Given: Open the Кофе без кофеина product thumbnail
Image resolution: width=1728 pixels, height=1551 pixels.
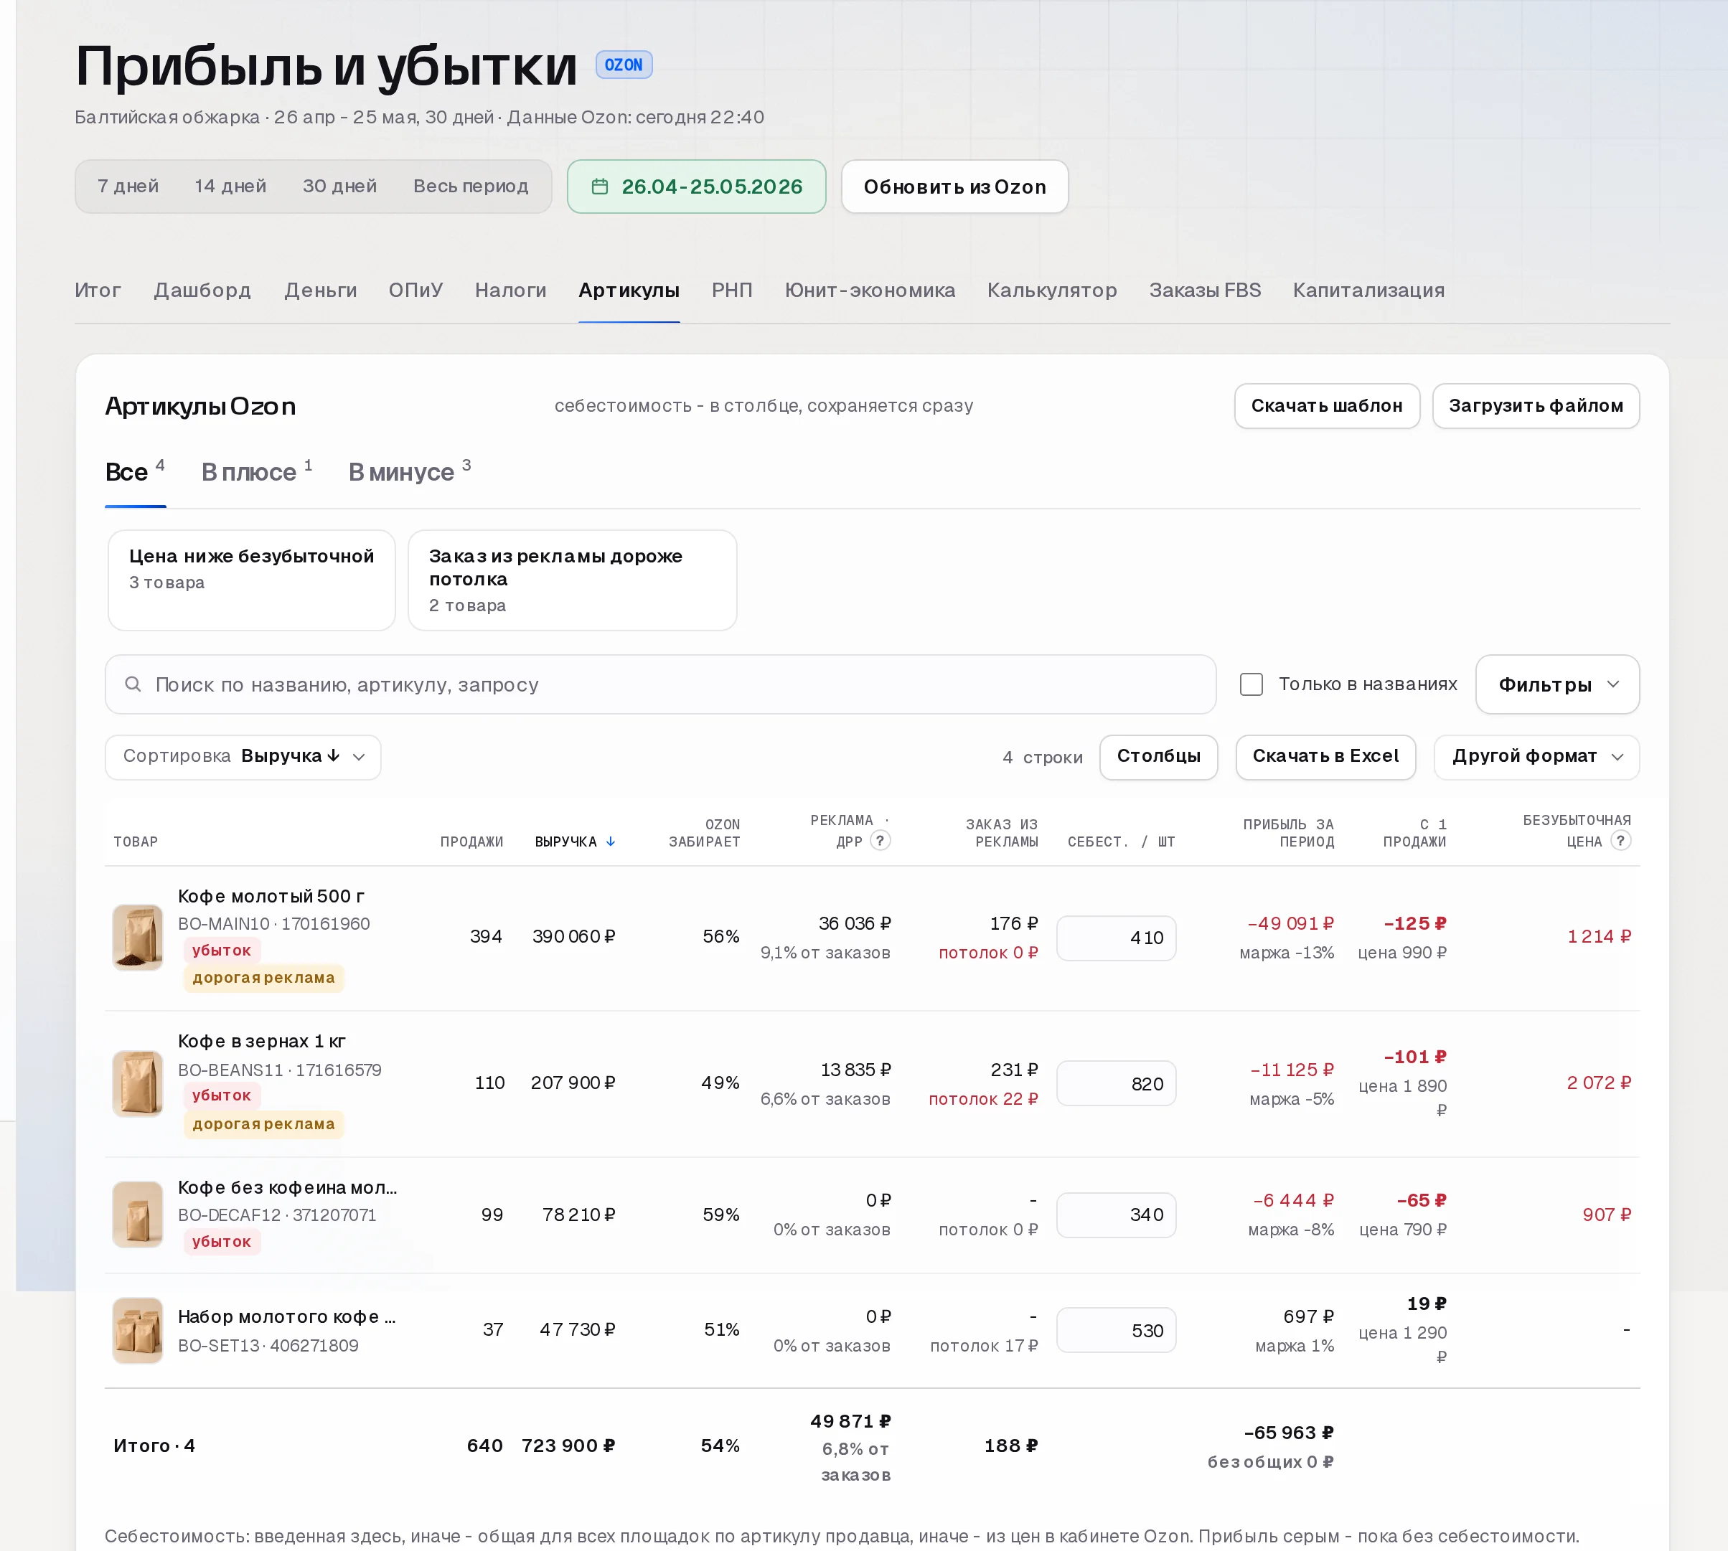Looking at the screenshot, I should 137,1215.
